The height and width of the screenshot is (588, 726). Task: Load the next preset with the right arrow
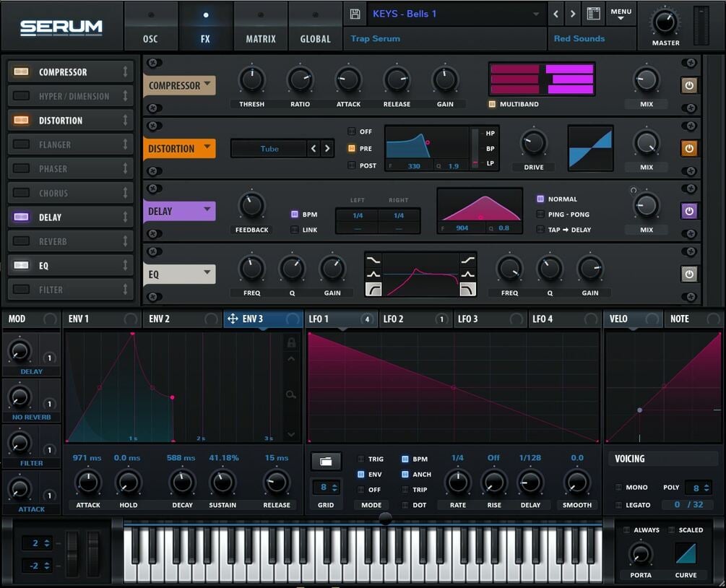point(573,14)
